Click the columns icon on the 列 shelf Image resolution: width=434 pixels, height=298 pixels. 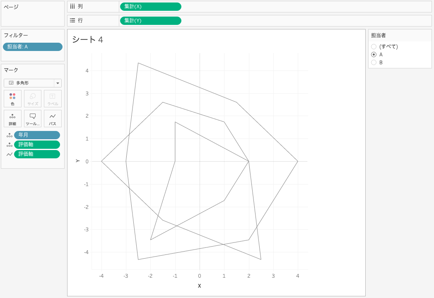tap(72, 7)
